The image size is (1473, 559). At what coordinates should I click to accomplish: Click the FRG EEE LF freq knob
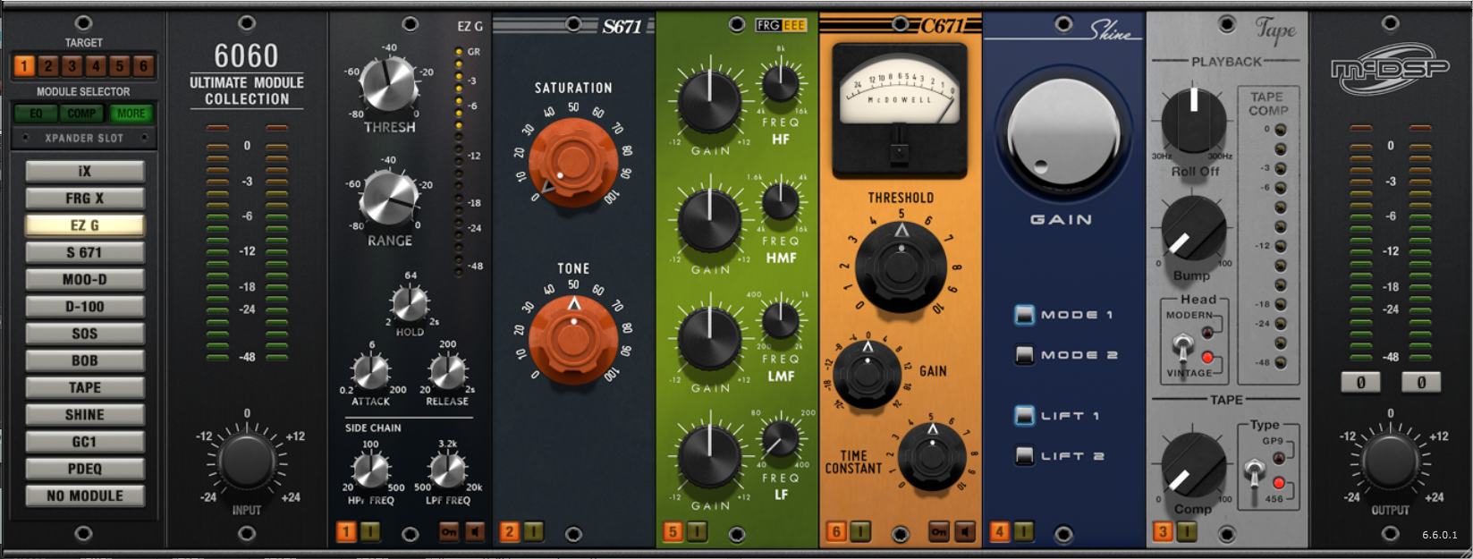[x=780, y=438]
